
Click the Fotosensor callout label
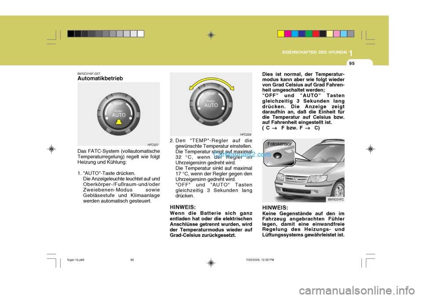280,144
